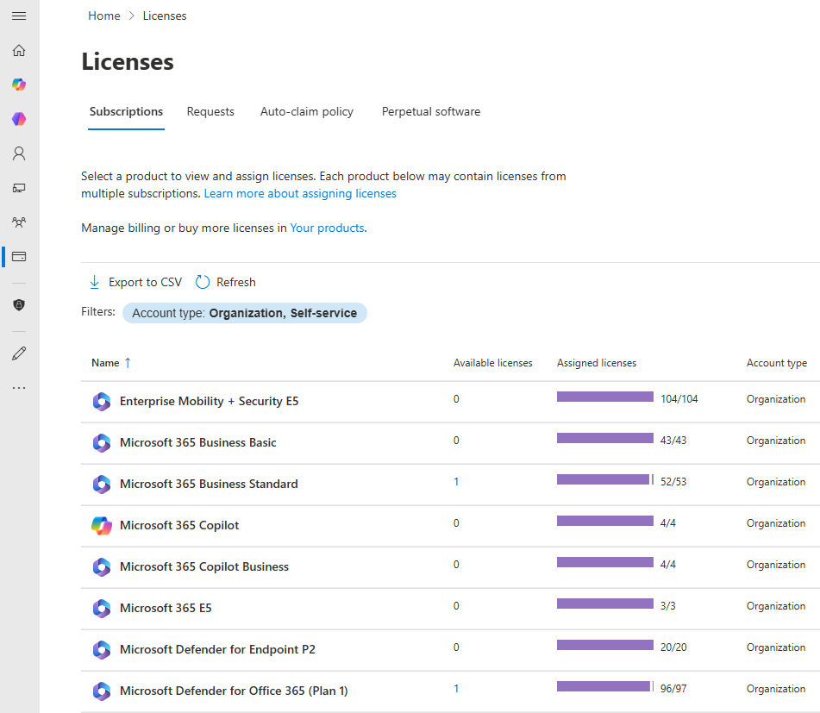Viewport: 820px width, 713px height.
Task: Click the Microsoft 365 E5 product icon
Action: [x=102, y=608]
